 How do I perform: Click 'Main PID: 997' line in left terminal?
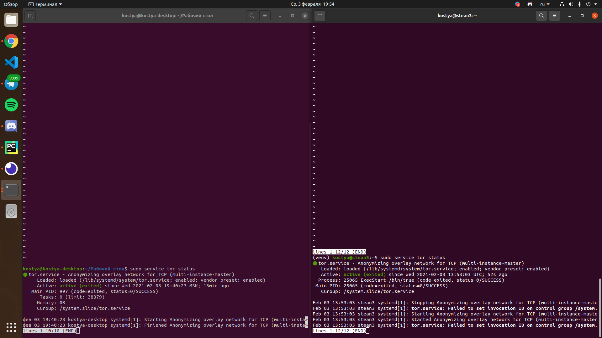point(95,291)
